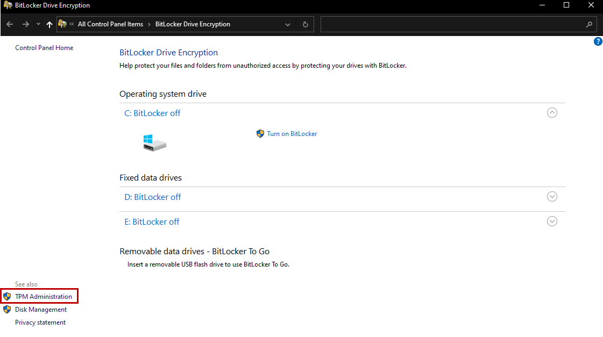Click the double-chevron before All Control Panel Items
This screenshot has width=603, height=337.
tap(72, 24)
